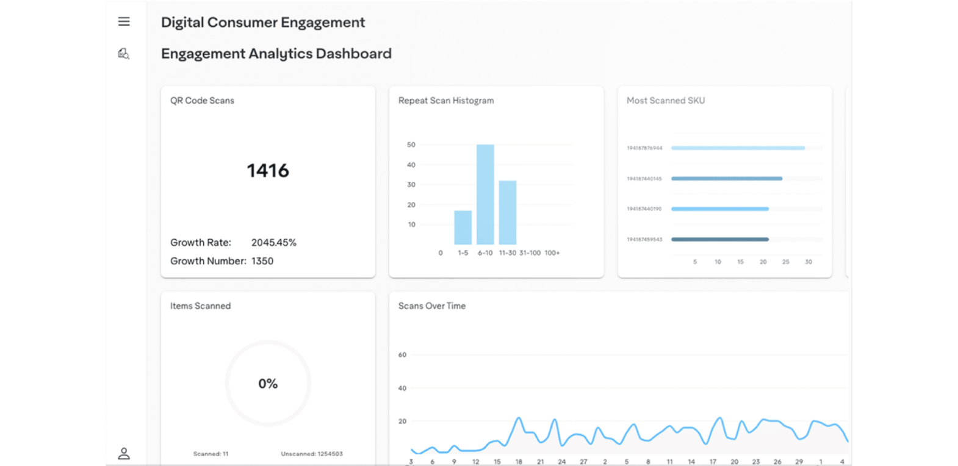Viewport: 958px width, 466px height.
Task: Open the user profile icon
Action: (x=124, y=453)
